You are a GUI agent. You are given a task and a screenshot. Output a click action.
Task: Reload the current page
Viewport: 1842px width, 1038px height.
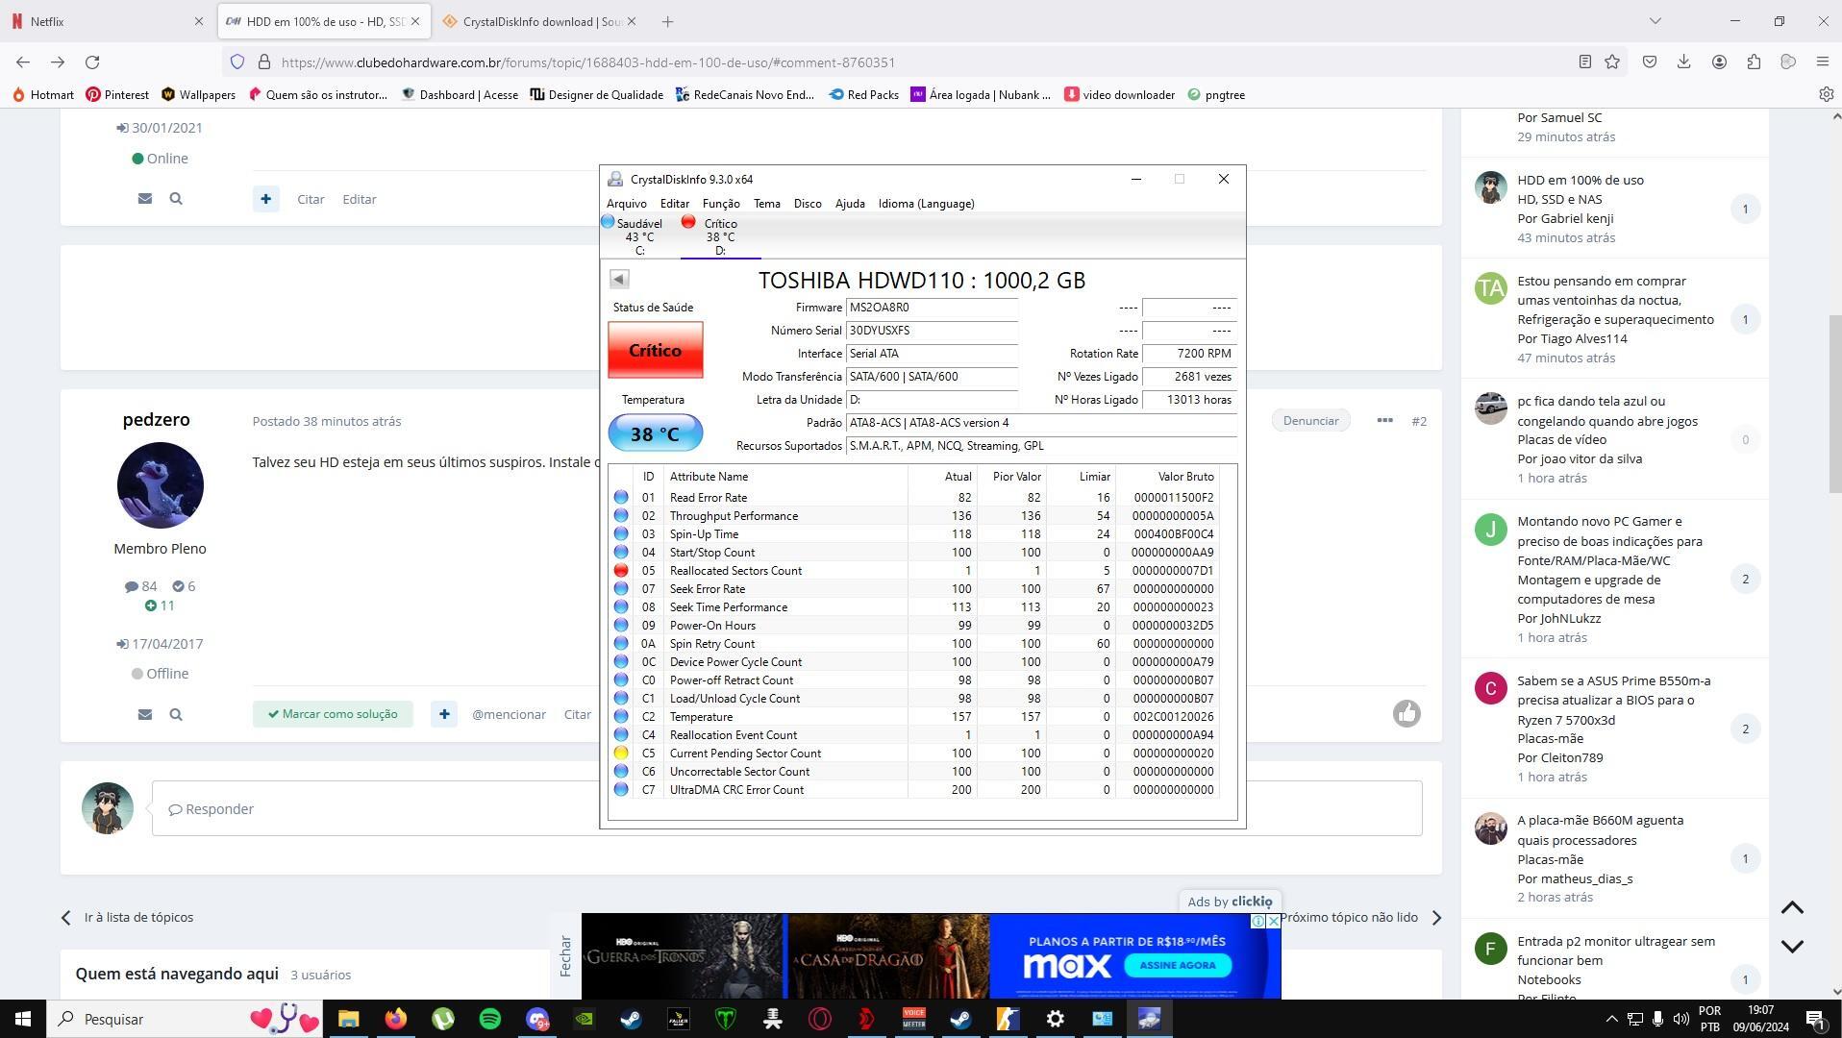coord(92,62)
